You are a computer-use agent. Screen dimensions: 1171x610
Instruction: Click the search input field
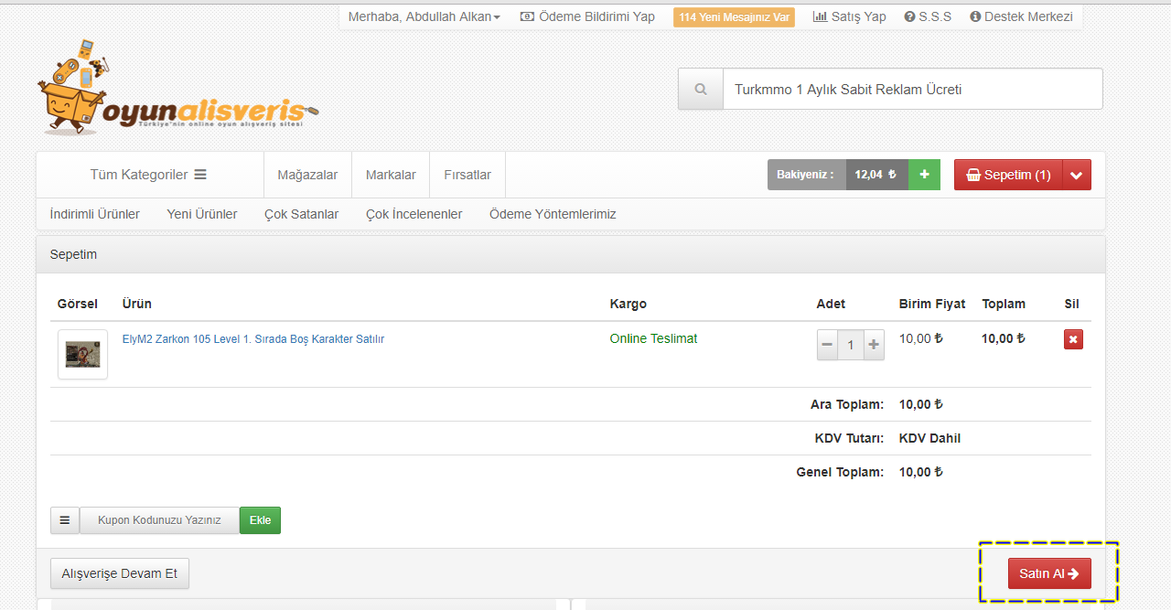(913, 90)
